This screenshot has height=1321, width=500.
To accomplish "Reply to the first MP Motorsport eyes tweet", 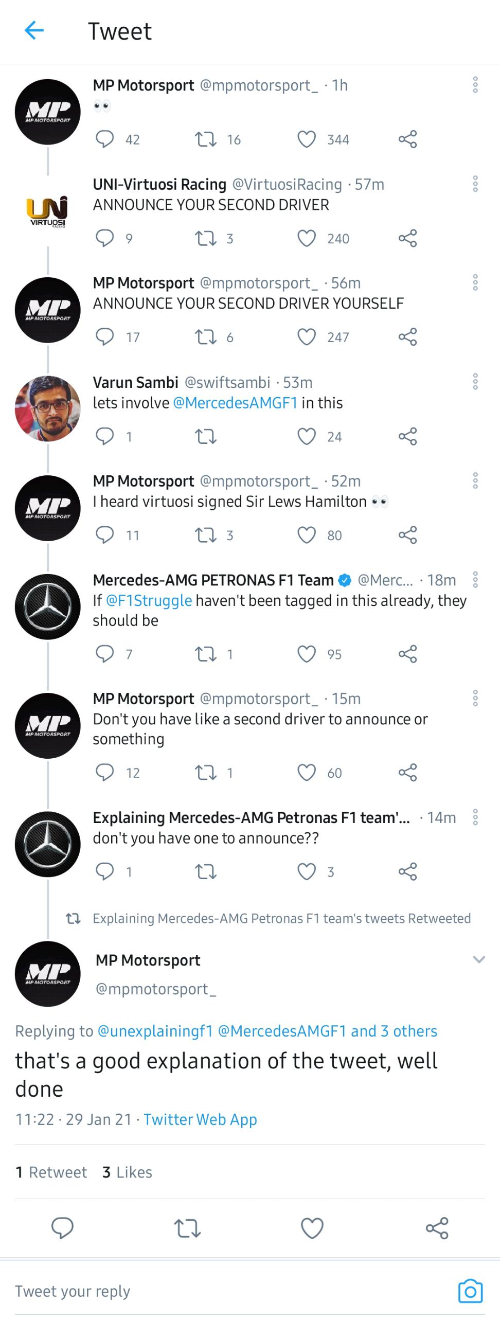I will coord(105,139).
